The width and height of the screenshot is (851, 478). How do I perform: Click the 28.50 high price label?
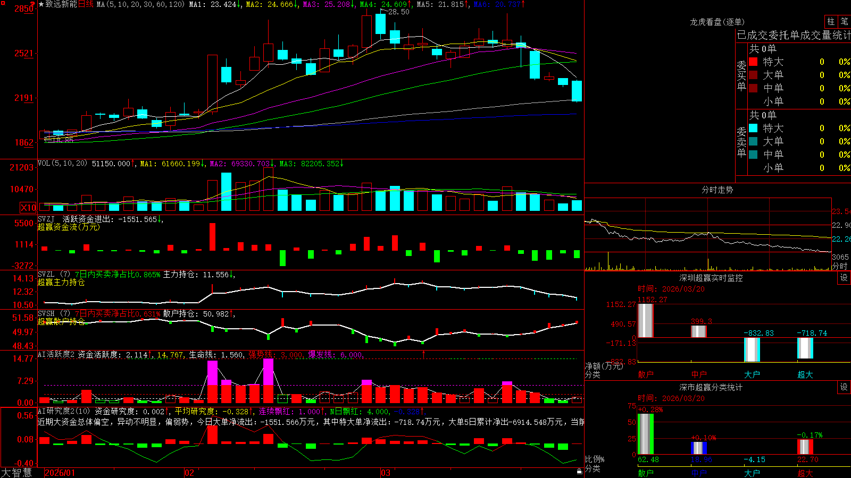399,12
